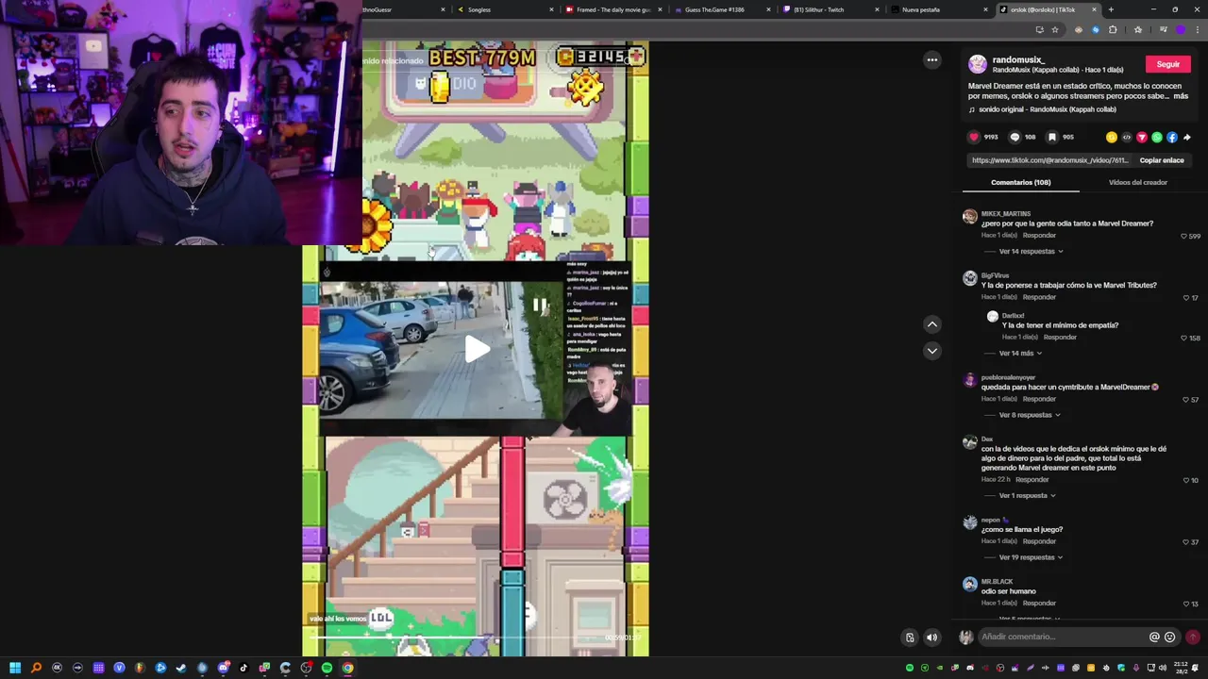This screenshot has width=1208, height=679.
Task: Like pueblorealenyoyer comment heart showing 57
Action: tap(1185, 400)
